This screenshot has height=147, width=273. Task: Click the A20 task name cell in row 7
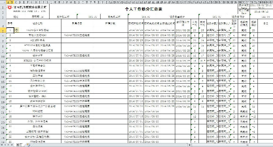tap(38, 40)
